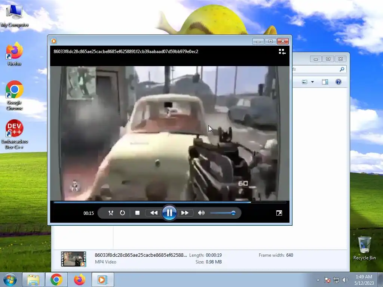Open network tray icon
This screenshot has height=287, width=383.
(x=336, y=280)
